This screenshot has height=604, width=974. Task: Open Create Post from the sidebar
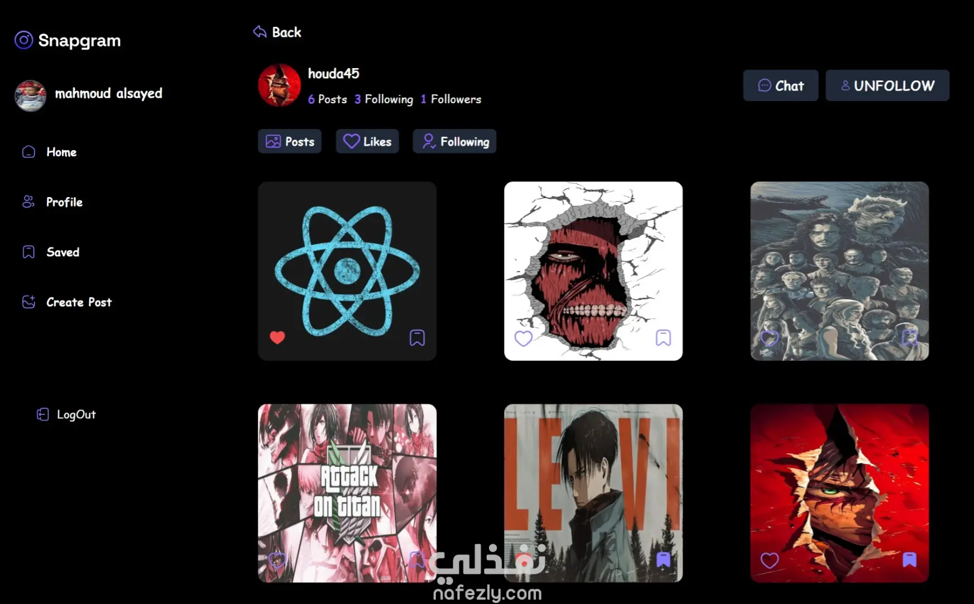[x=79, y=302]
